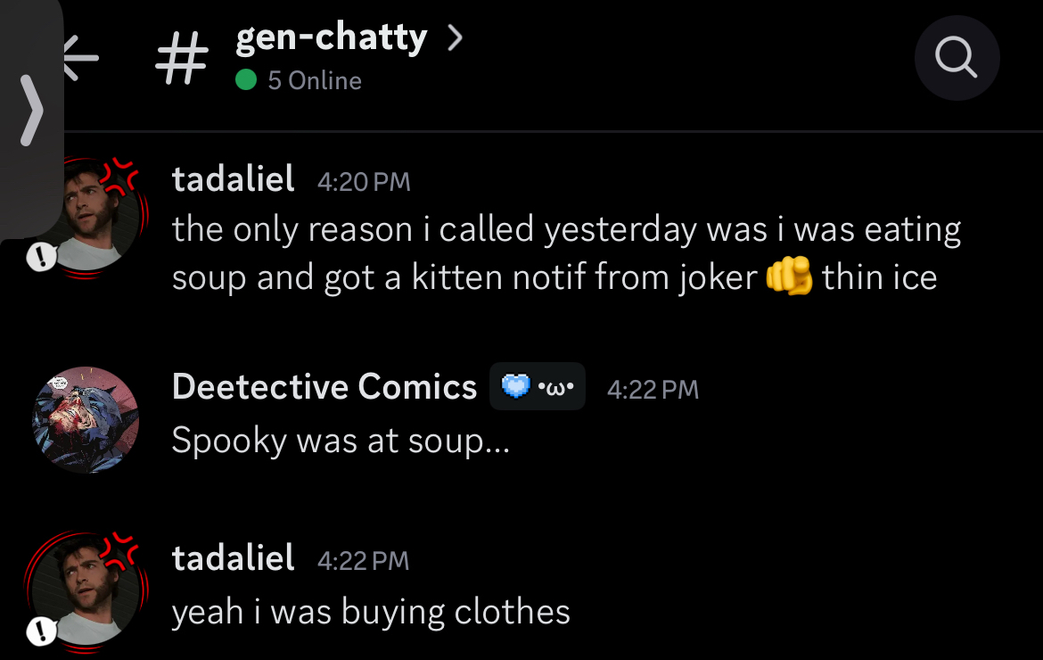
Task: Open channel details via chevron beside gen-chatty
Action: click(455, 38)
